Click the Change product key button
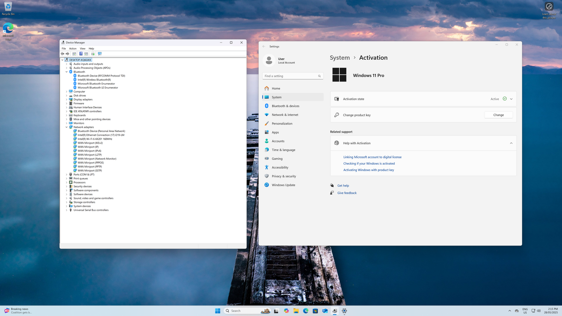Screen dimensions: 562x316 pyautogui.click(x=498, y=115)
